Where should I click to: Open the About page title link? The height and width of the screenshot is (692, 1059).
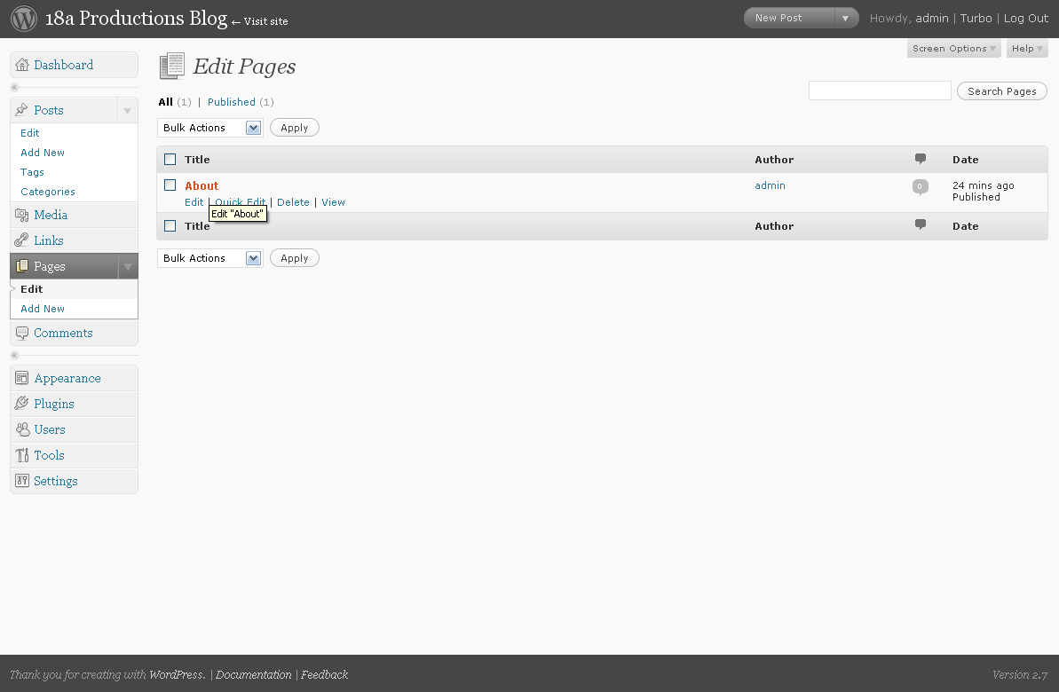pos(202,185)
